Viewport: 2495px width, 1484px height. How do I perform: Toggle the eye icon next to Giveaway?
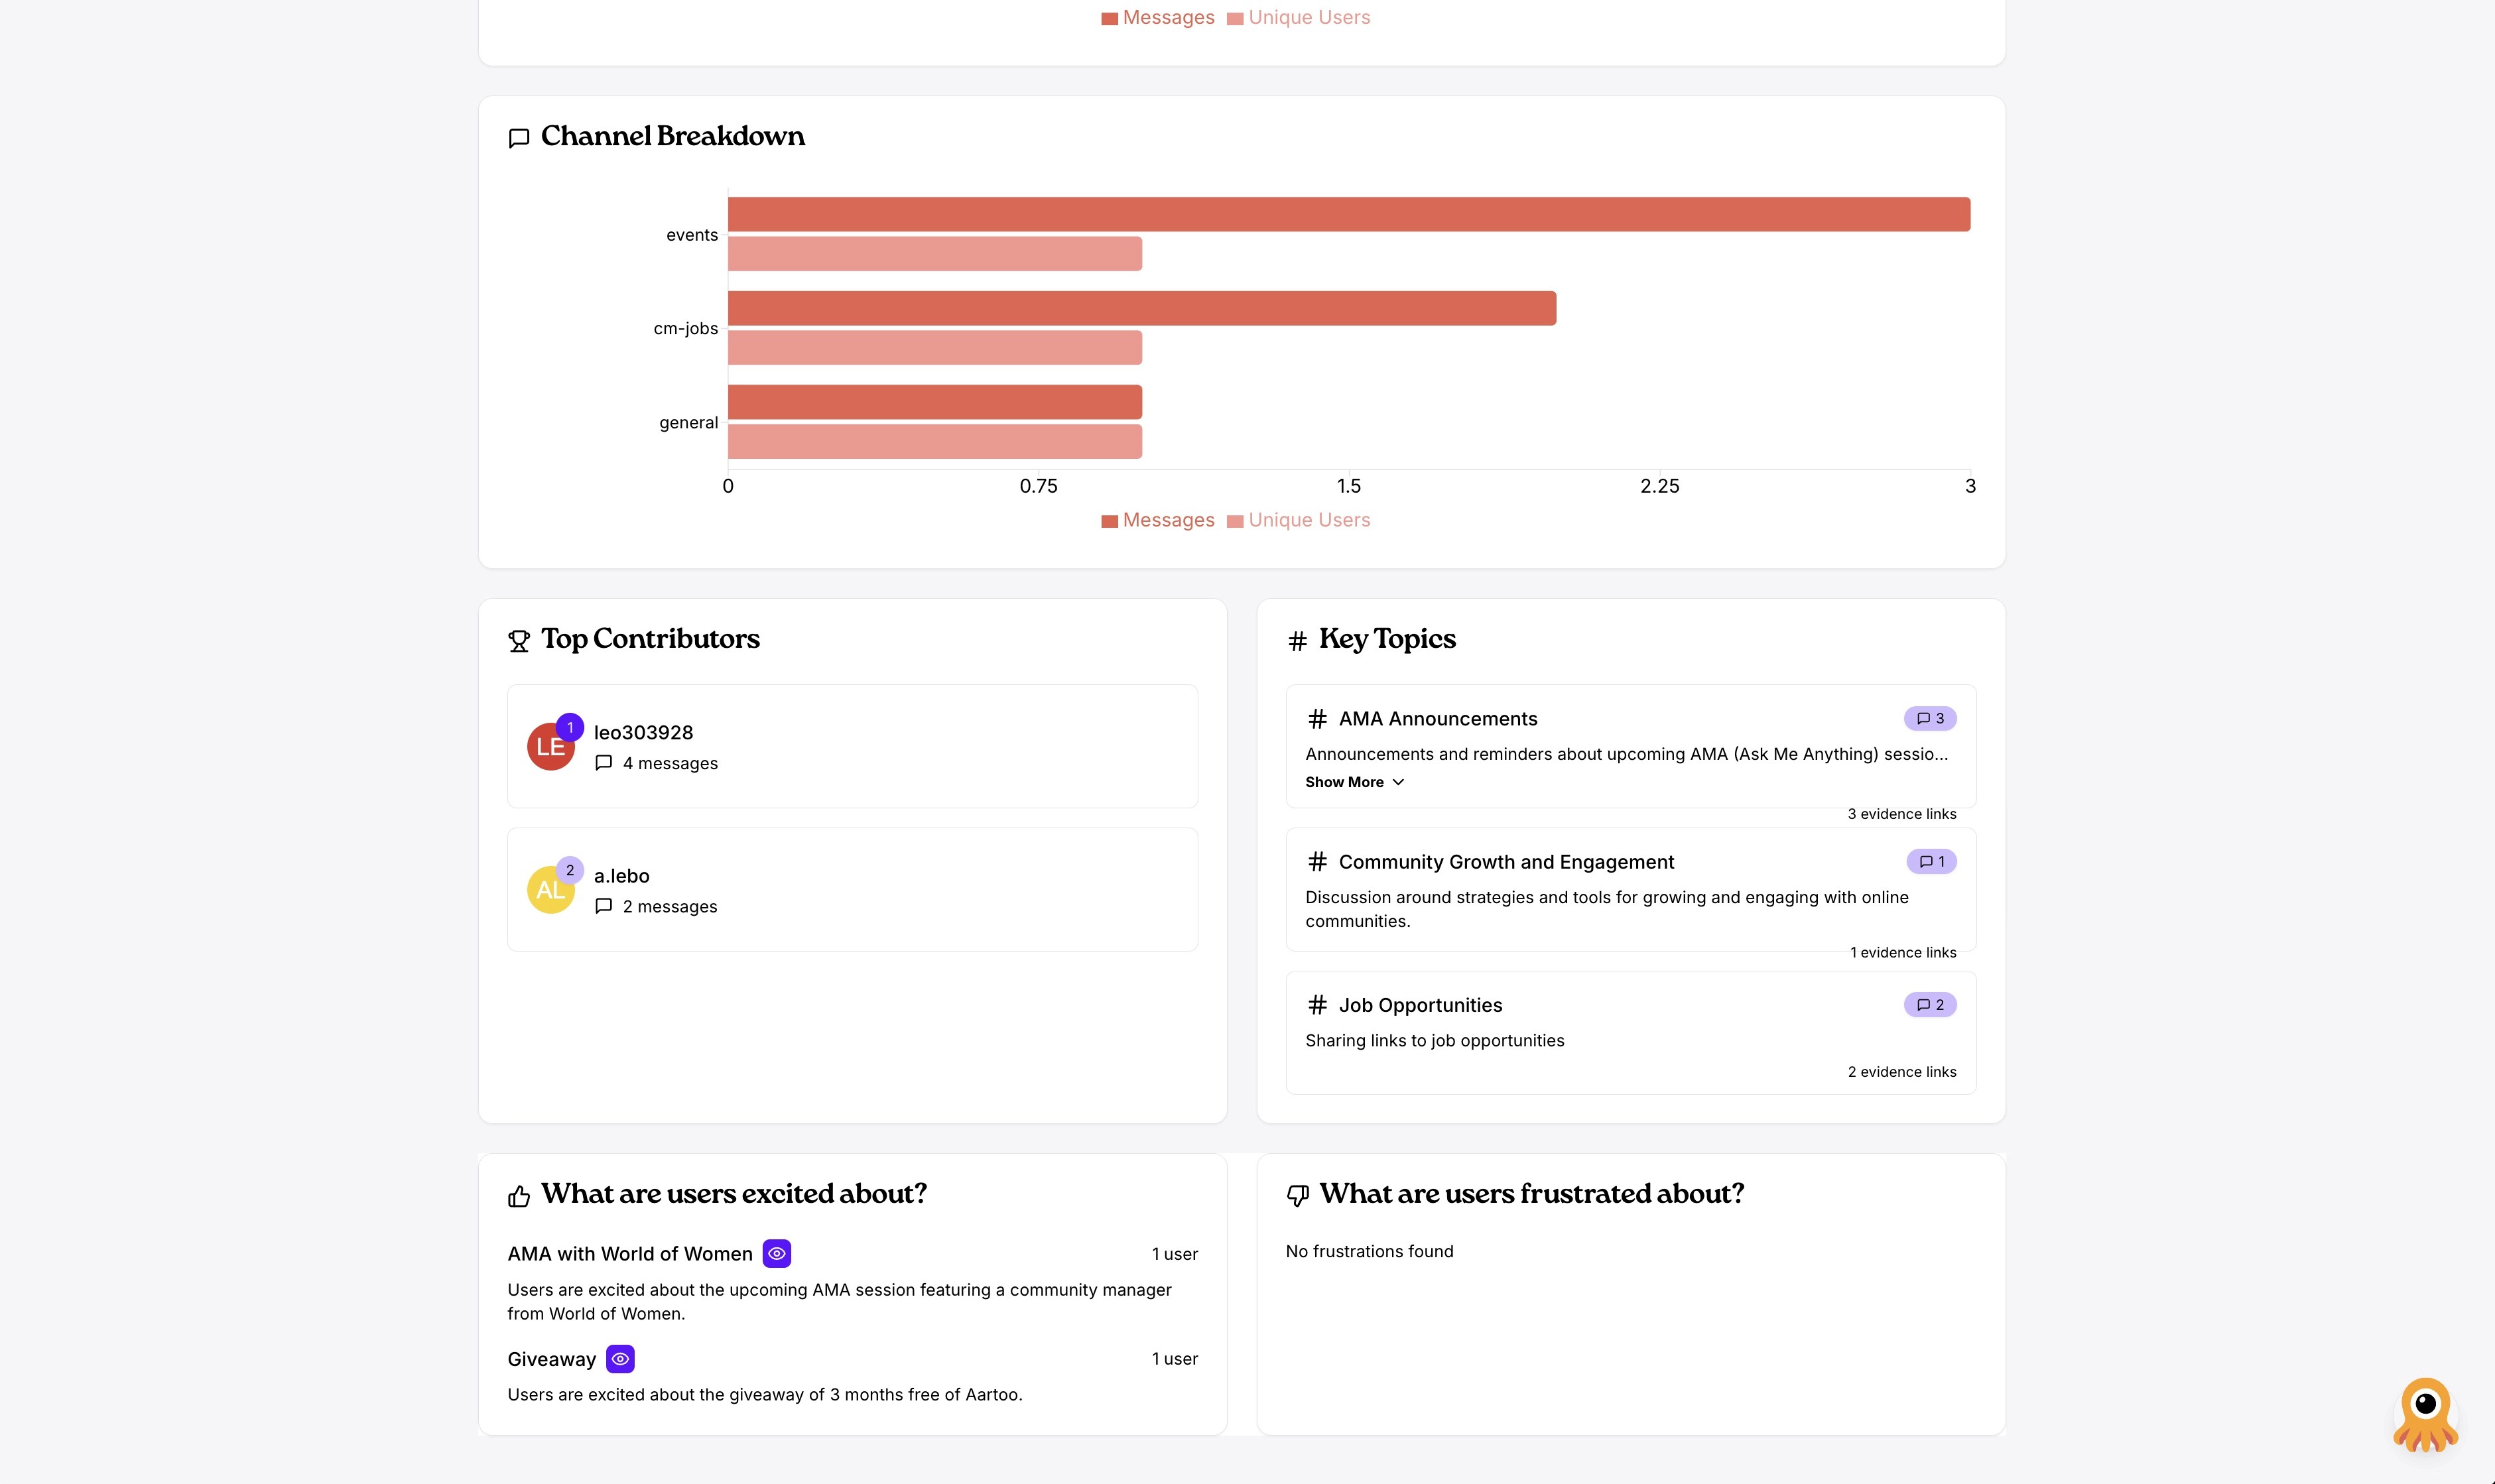coord(620,1359)
